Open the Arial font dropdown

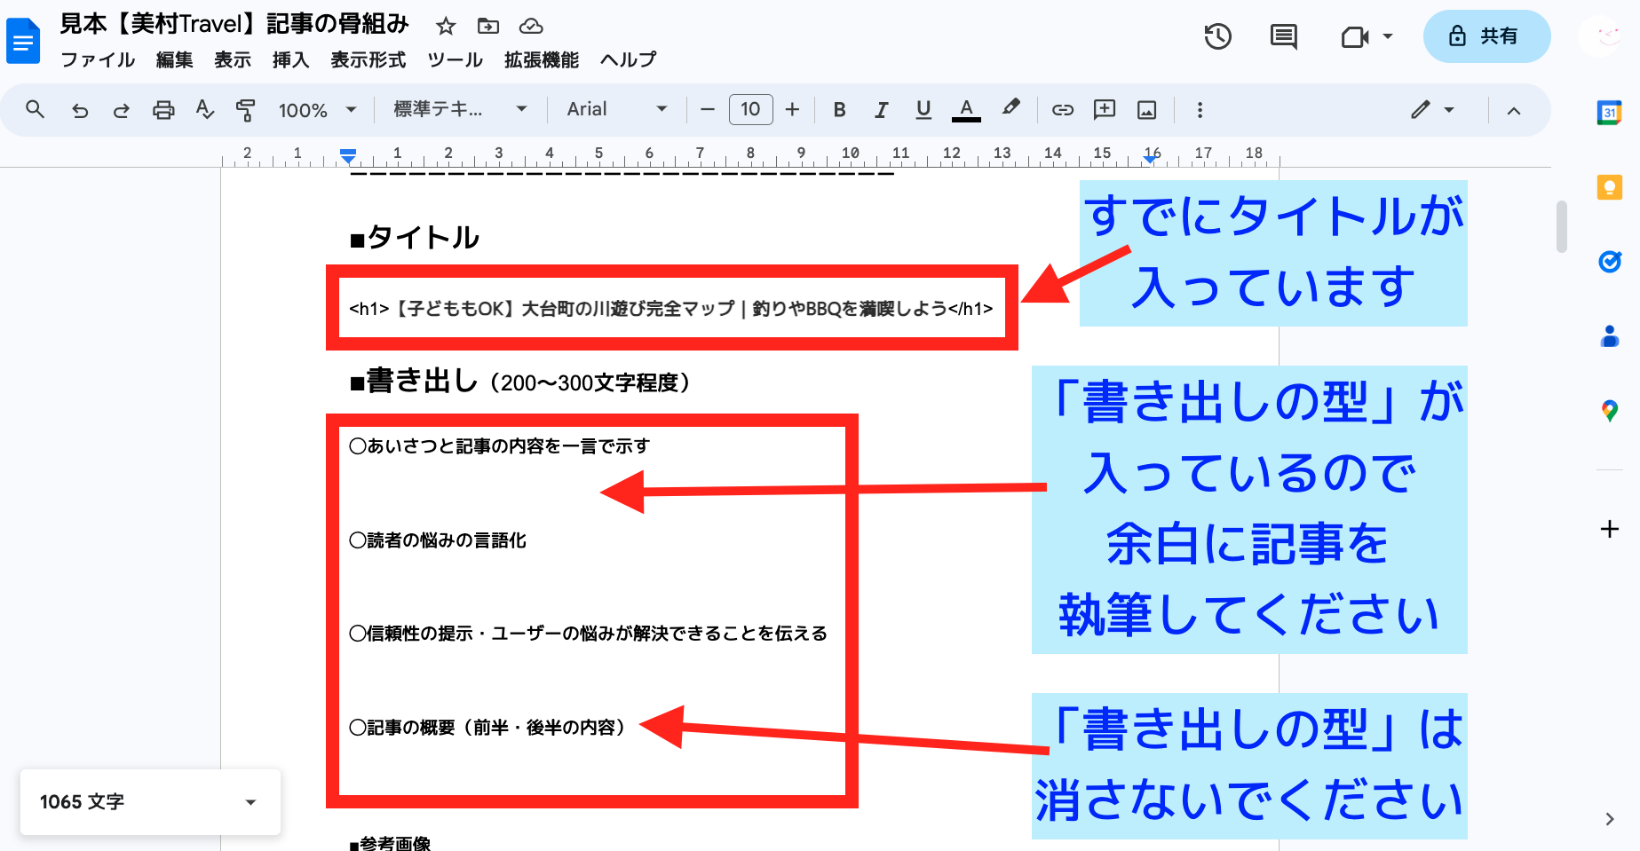click(x=617, y=109)
